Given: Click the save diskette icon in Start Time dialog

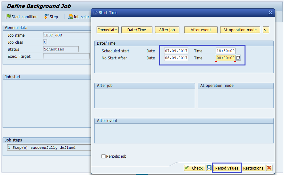Looking at the screenshot, I should (x=209, y=168).
